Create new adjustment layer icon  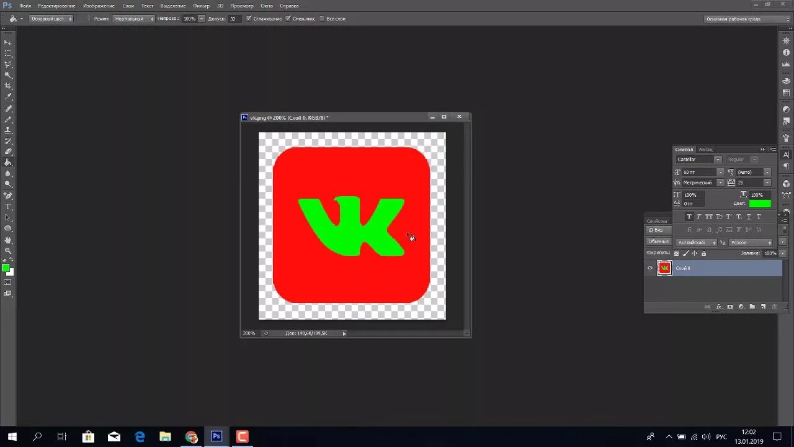click(741, 307)
